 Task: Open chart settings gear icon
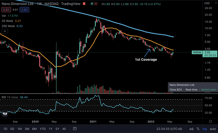point(211,121)
